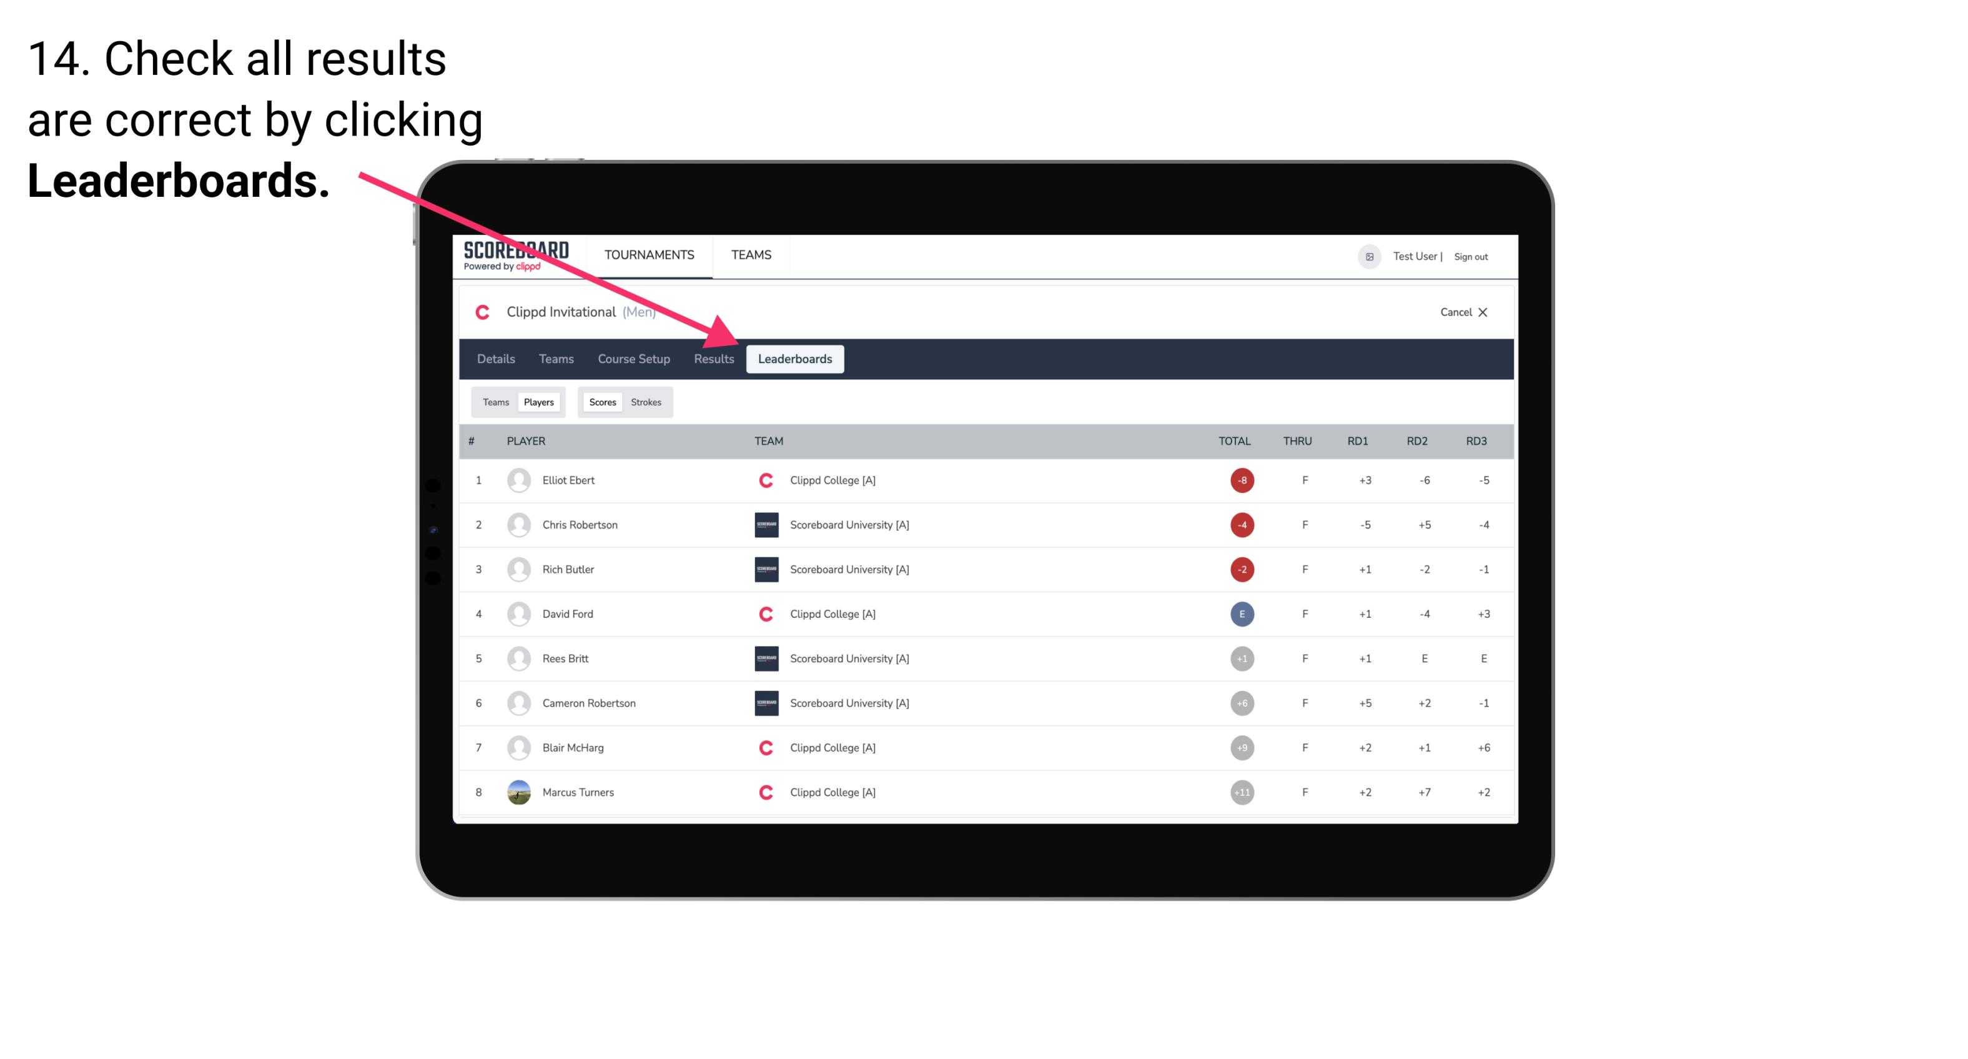
Task: Select the Scores filter toggle button
Action: [601, 402]
